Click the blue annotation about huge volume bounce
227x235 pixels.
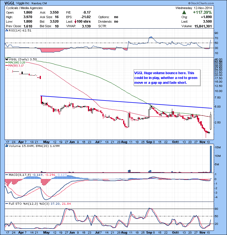tap(167, 78)
